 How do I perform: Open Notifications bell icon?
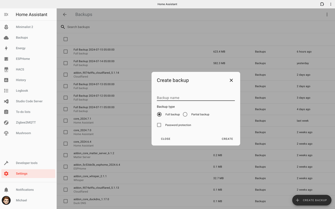(6, 190)
